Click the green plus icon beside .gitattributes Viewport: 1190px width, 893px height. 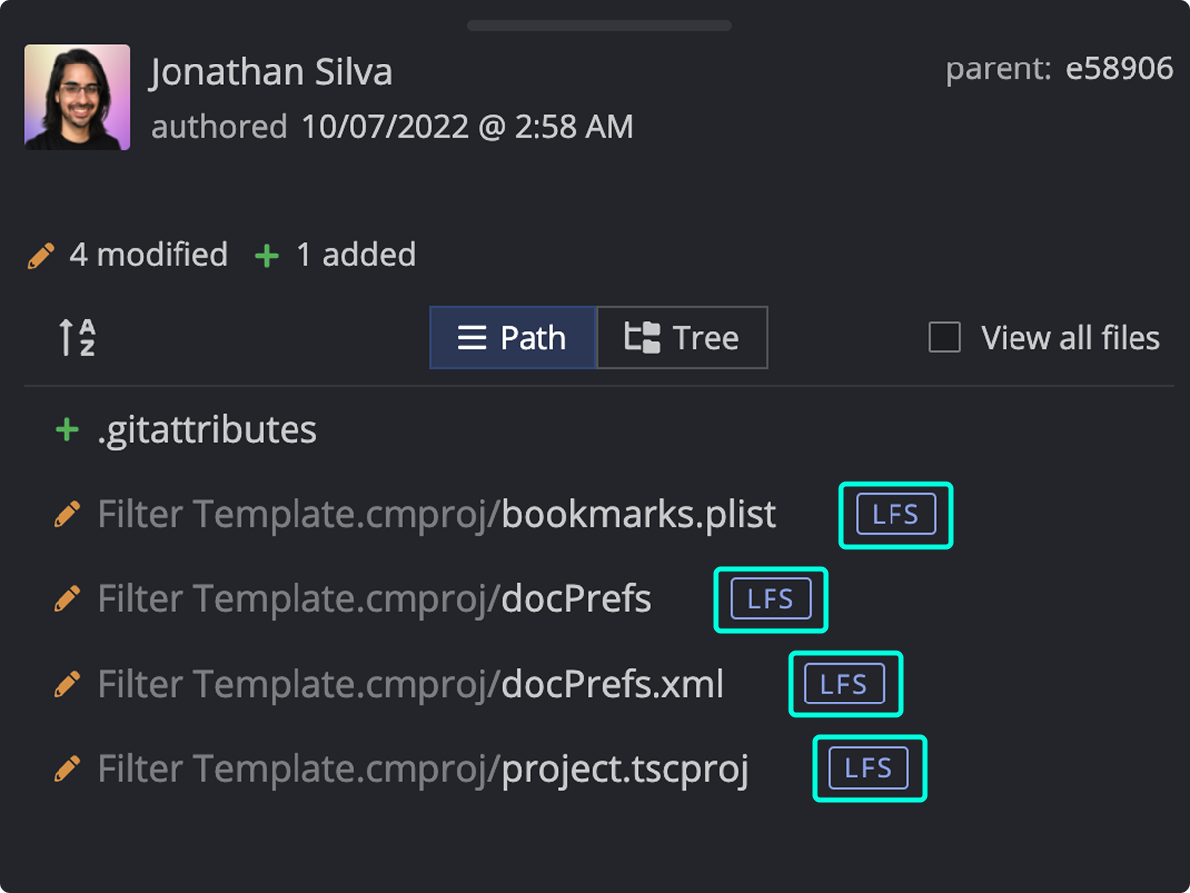pos(65,429)
